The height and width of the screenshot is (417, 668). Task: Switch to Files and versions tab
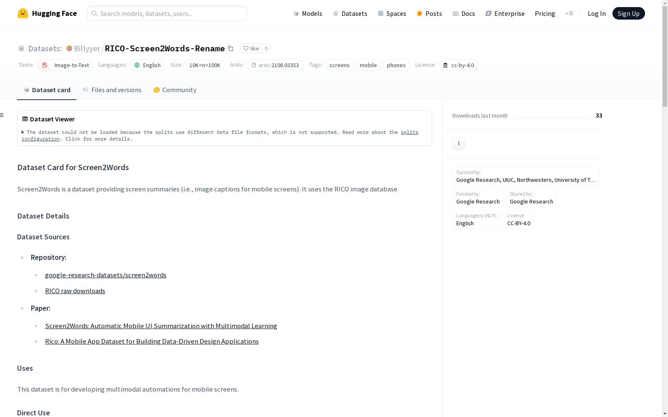pos(112,90)
